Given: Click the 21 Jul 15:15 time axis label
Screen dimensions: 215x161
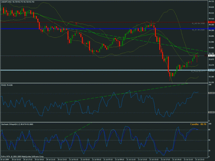Looking at the screenshot, I should [154, 160].
